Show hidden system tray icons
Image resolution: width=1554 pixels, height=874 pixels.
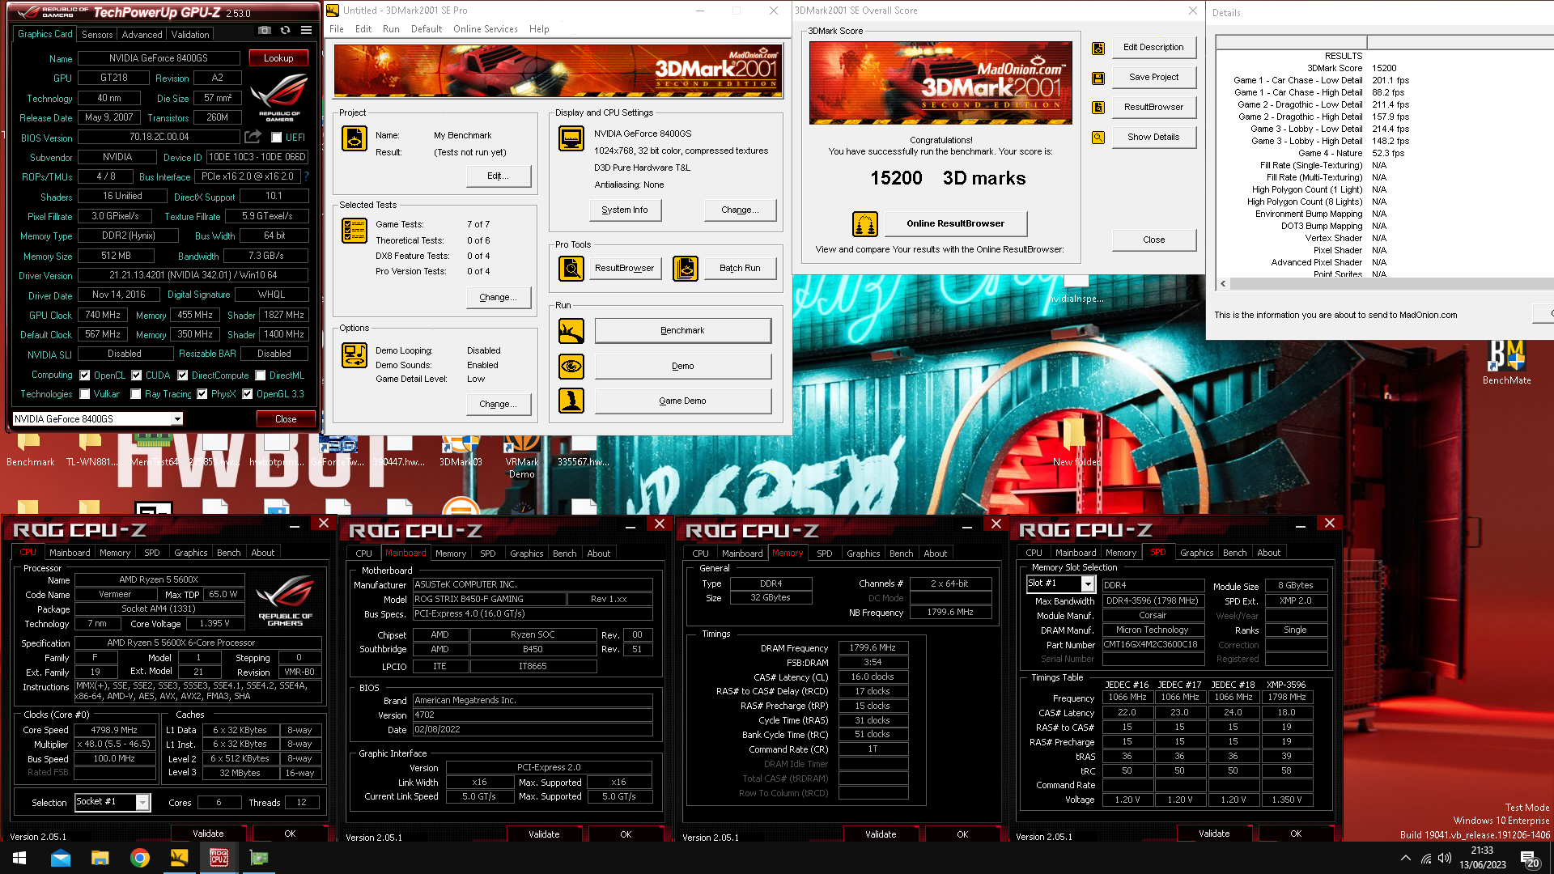1405,858
